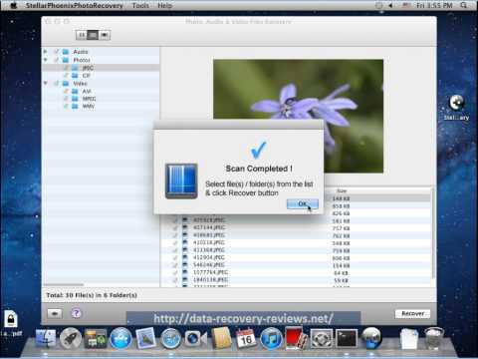This screenshot has height=359, width=478.
Task: Select the WMV folder under Video
Action: click(x=89, y=106)
